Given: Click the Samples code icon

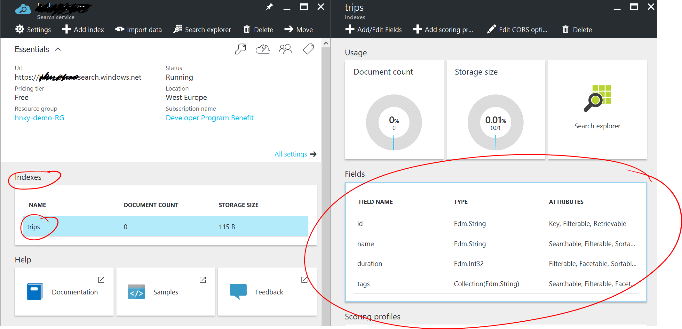Looking at the screenshot, I should [x=137, y=292].
